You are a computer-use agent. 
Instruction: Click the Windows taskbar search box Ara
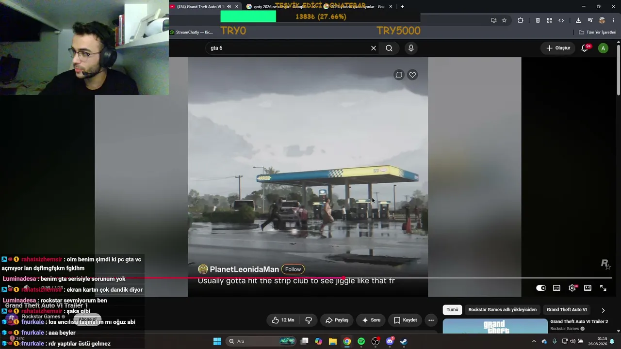tap(261, 341)
